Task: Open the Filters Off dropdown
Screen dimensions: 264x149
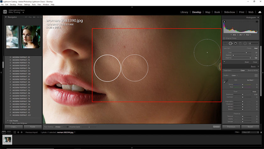Action: pyautogui.click(x=250, y=132)
